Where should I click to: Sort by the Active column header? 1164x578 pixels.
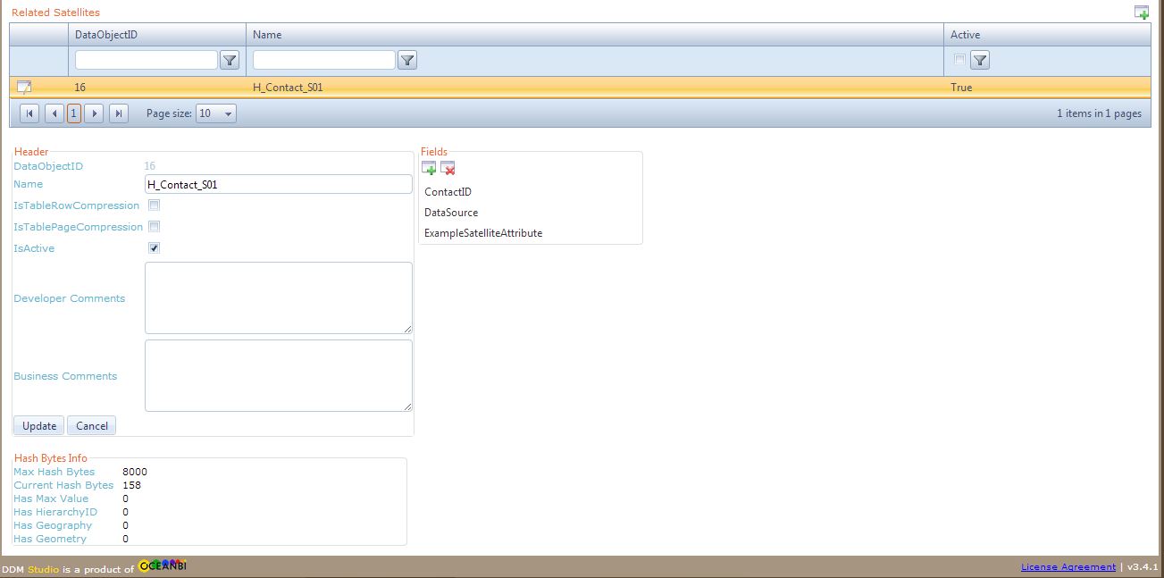click(965, 35)
